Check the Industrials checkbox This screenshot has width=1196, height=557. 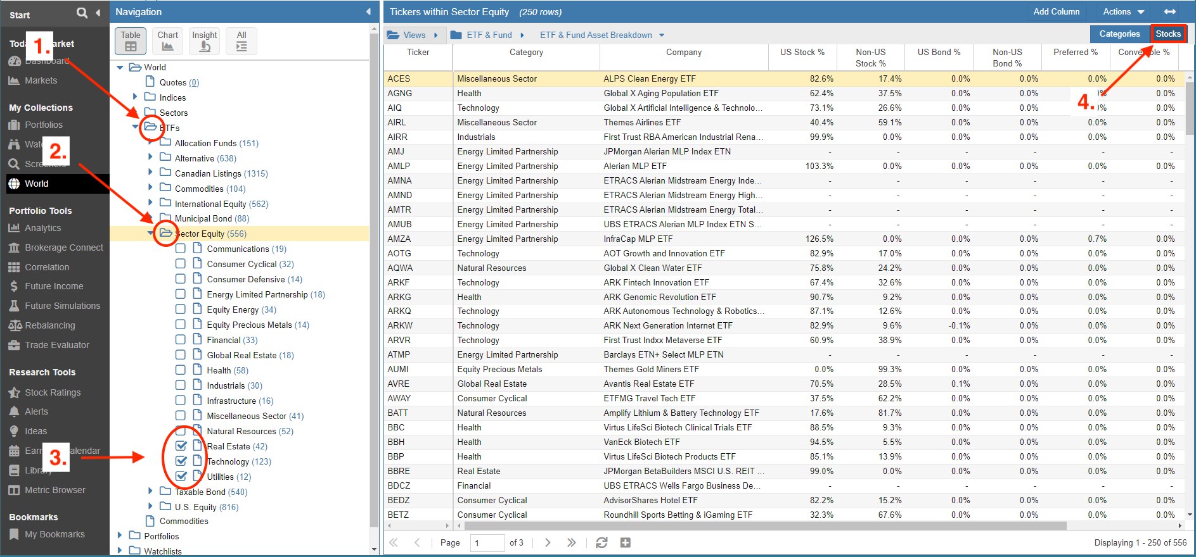point(181,385)
